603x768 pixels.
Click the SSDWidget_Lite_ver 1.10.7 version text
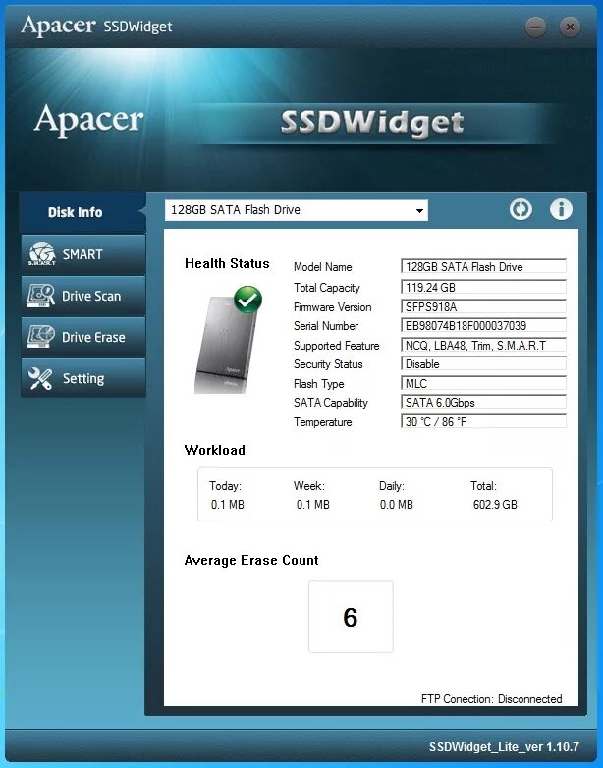coord(504,747)
